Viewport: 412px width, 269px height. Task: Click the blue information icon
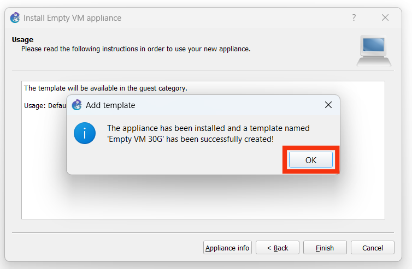[85, 133]
